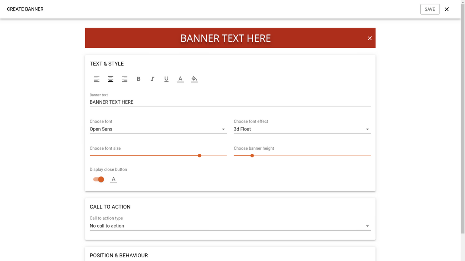Viewport: 465px width, 261px height.
Task: Expand the Call to action type dropdown
Action: (230, 226)
